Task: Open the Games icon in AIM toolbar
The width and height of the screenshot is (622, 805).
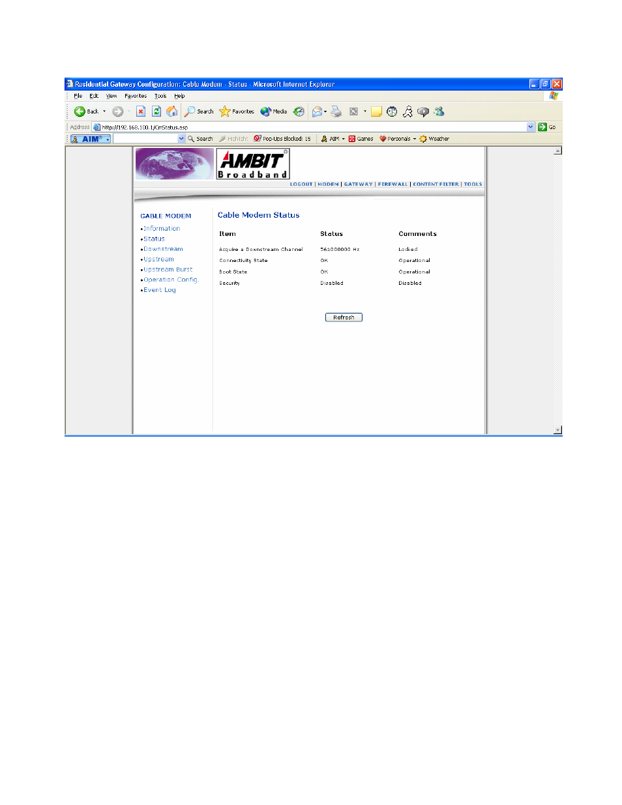Action: point(361,139)
